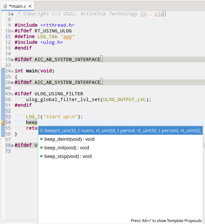Expand folded AIC_AB_SYSTEM_INTERFACE block at line 15
The height and width of the screenshot is (224, 205).
click(12, 60)
